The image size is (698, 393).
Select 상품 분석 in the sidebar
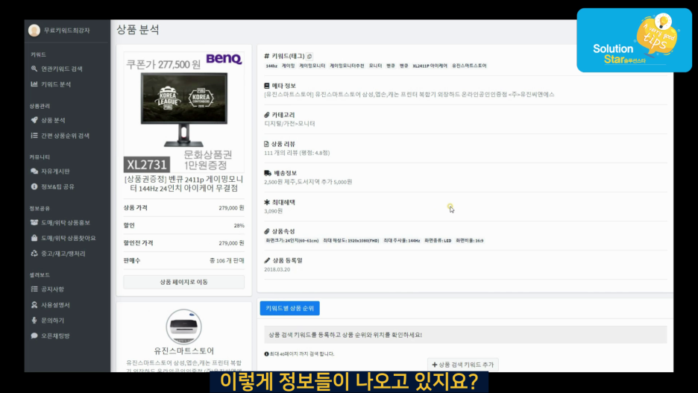(x=53, y=120)
